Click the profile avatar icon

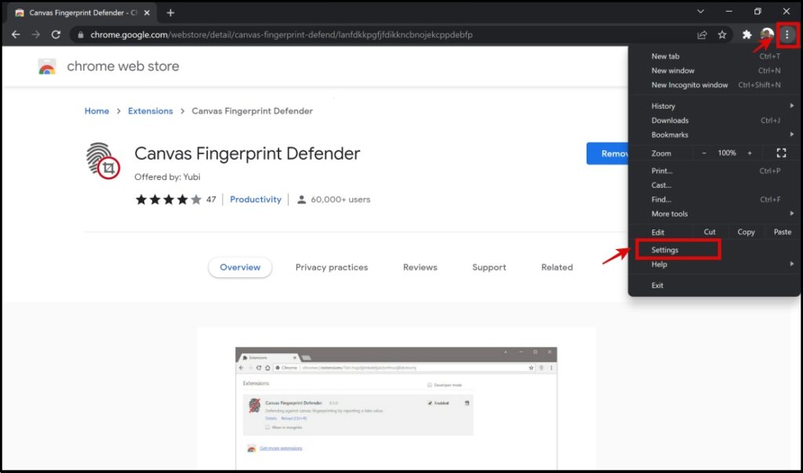767,34
